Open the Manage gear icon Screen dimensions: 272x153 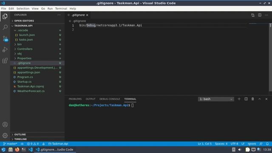(x=5, y=135)
